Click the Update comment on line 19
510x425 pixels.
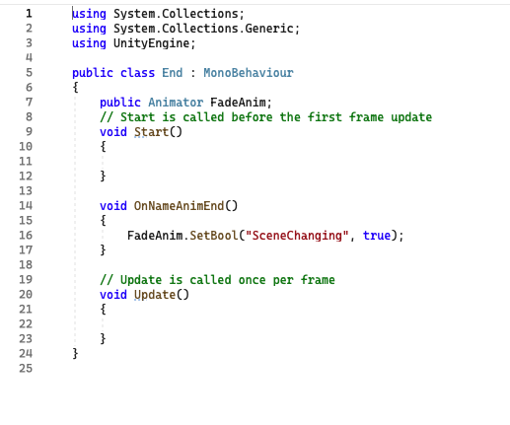pos(217,280)
